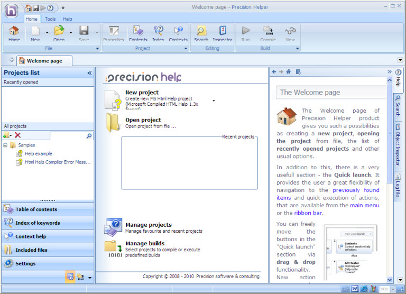Open the Index of keywords pane
The width and height of the screenshot is (406, 294).
point(48,223)
